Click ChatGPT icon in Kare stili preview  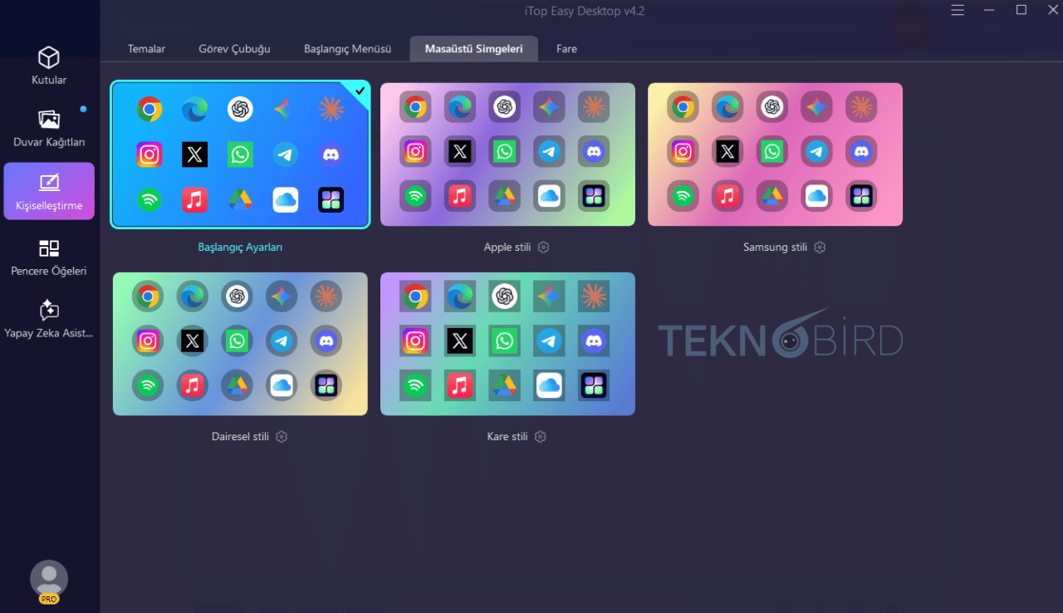pyautogui.click(x=504, y=296)
